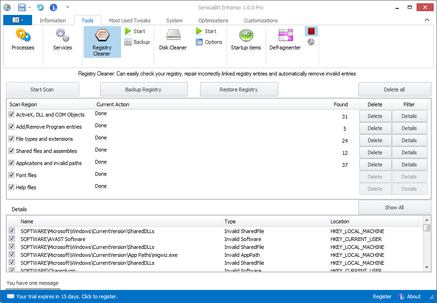This screenshot has width=437, height=303.
Task: Sort details by Name column header
Action: coord(120,221)
